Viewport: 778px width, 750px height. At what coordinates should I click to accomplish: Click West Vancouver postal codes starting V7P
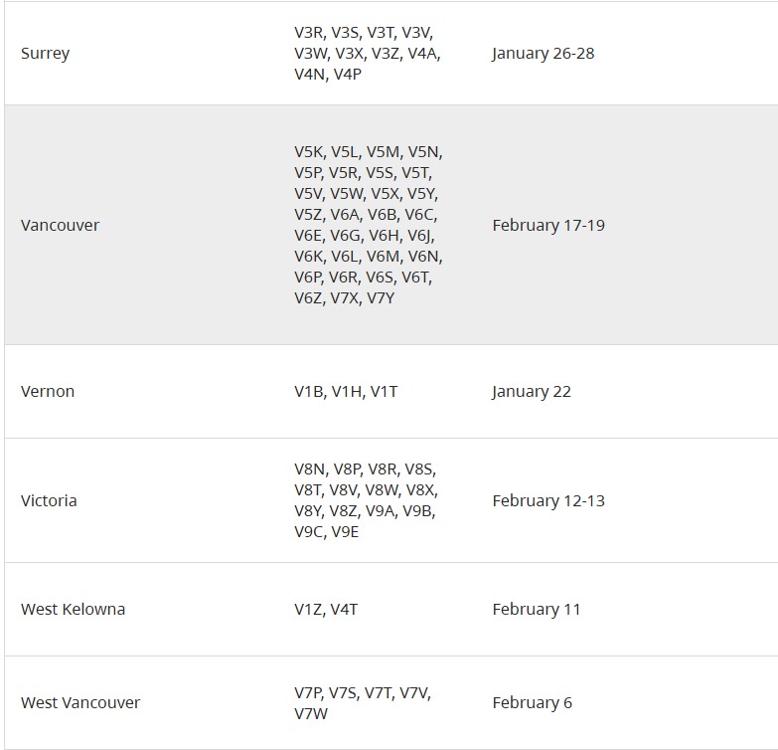click(362, 693)
